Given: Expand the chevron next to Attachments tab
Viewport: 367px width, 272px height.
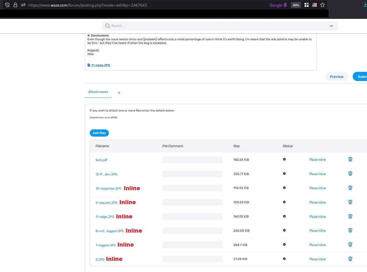Looking at the screenshot, I should (x=119, y=93).
